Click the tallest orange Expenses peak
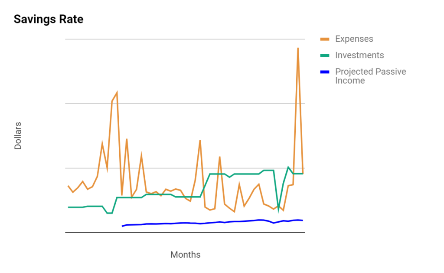 (298, 49)
